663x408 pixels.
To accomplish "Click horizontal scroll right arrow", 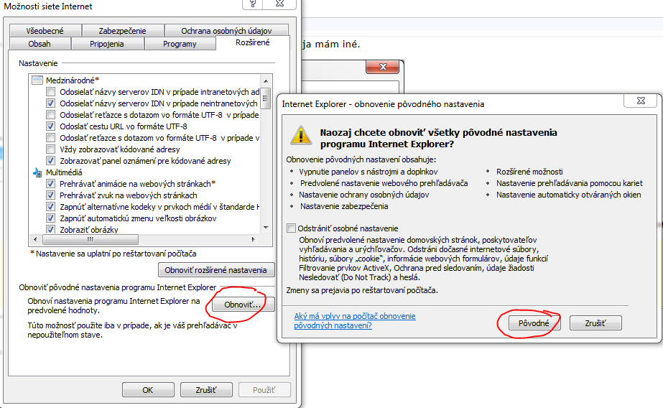I will [x=253, y=239].
